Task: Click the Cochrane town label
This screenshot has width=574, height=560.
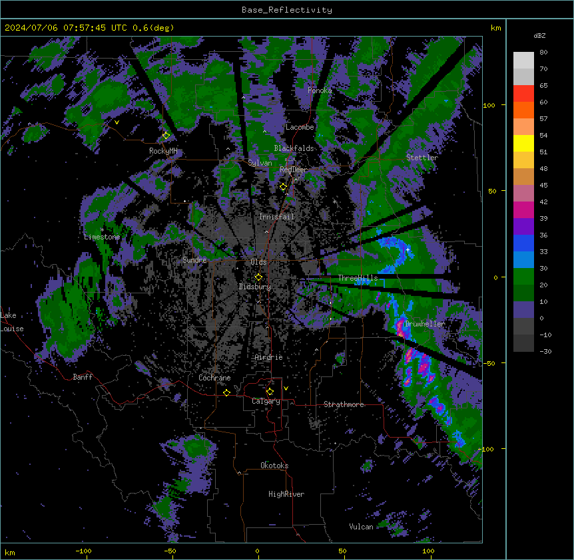Action: 214,378
